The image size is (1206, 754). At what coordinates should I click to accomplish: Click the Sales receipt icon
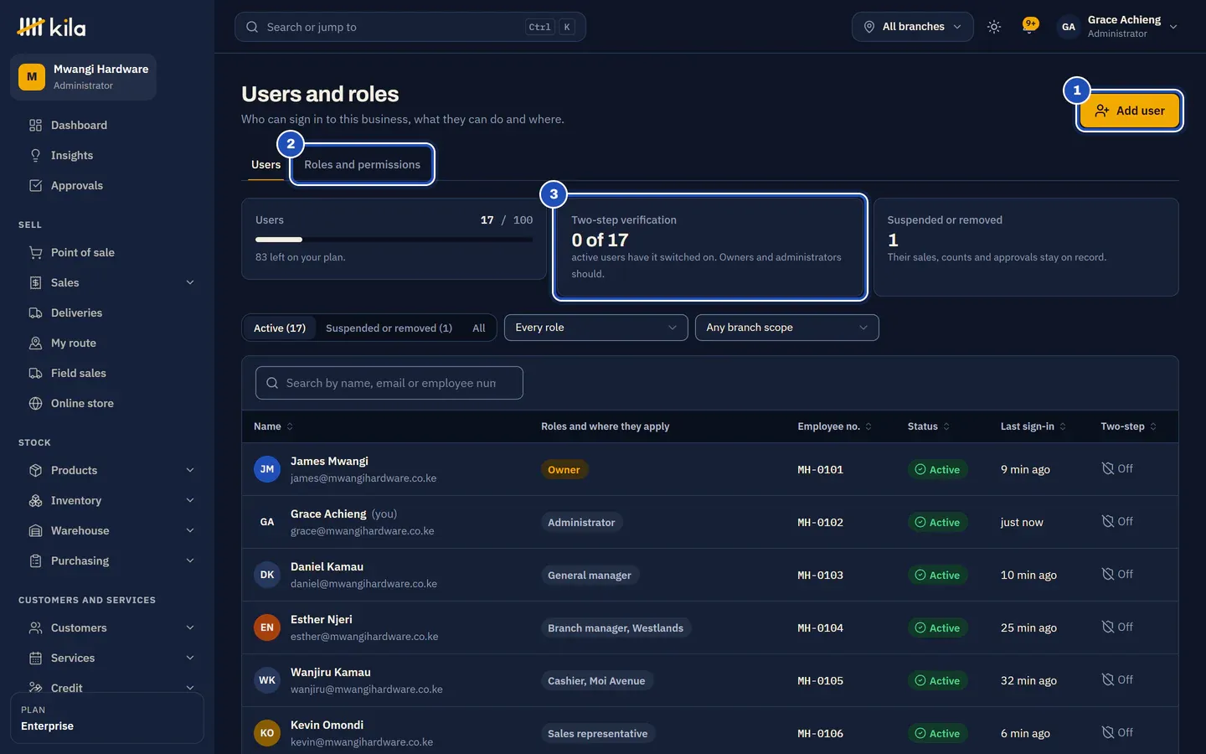(x=35, y=283)
